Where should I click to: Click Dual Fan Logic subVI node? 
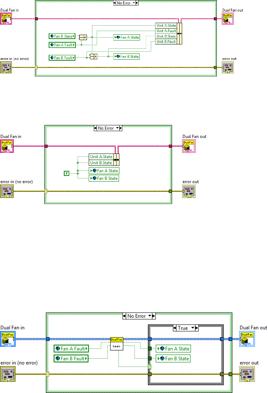coord(117,344)
